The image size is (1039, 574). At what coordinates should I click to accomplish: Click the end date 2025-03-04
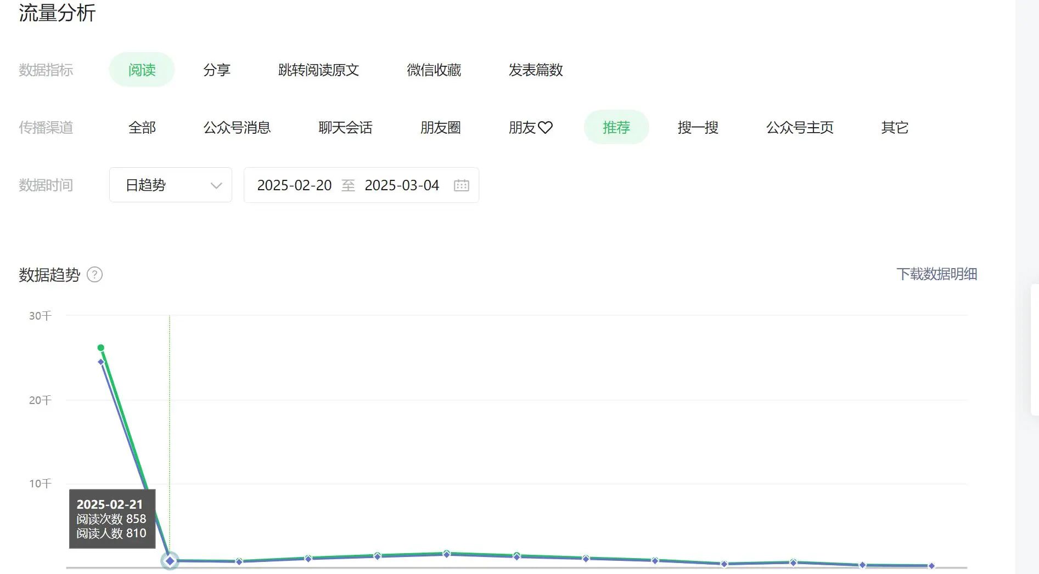[x=402, y=185]
